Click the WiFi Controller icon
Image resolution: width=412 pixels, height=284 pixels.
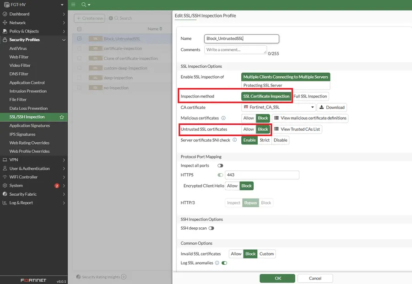pos(5,177)
